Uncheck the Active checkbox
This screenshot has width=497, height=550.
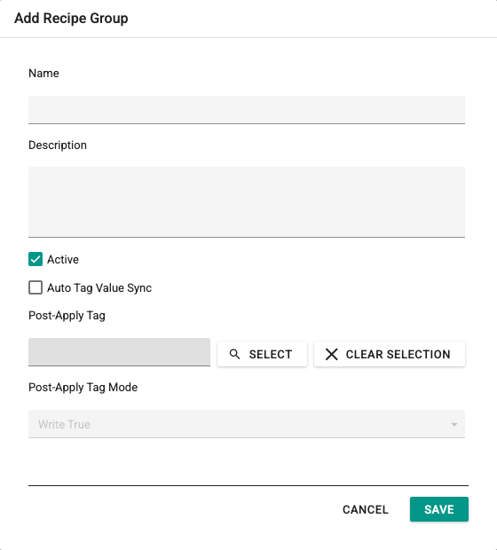tap(35, 259)
